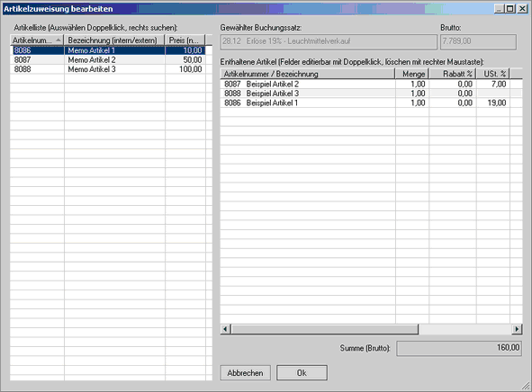This screenshot has height=392, width=532.
Task: Select the highlighted Memo Artikel 1 row
Action: point(108,50)
